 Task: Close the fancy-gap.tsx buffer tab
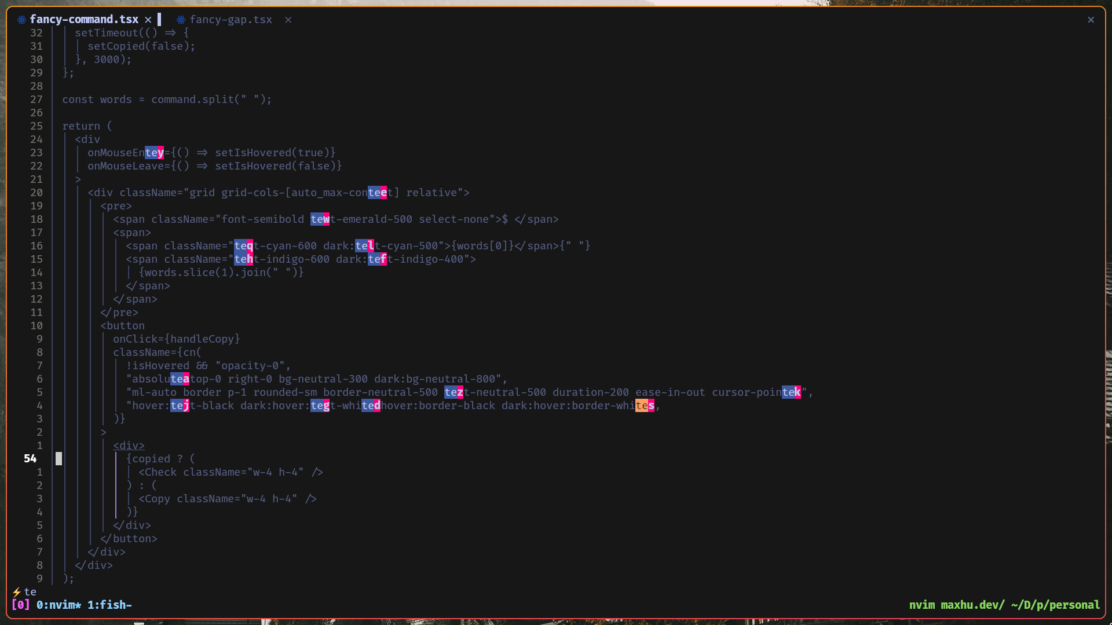coord(288,20)
